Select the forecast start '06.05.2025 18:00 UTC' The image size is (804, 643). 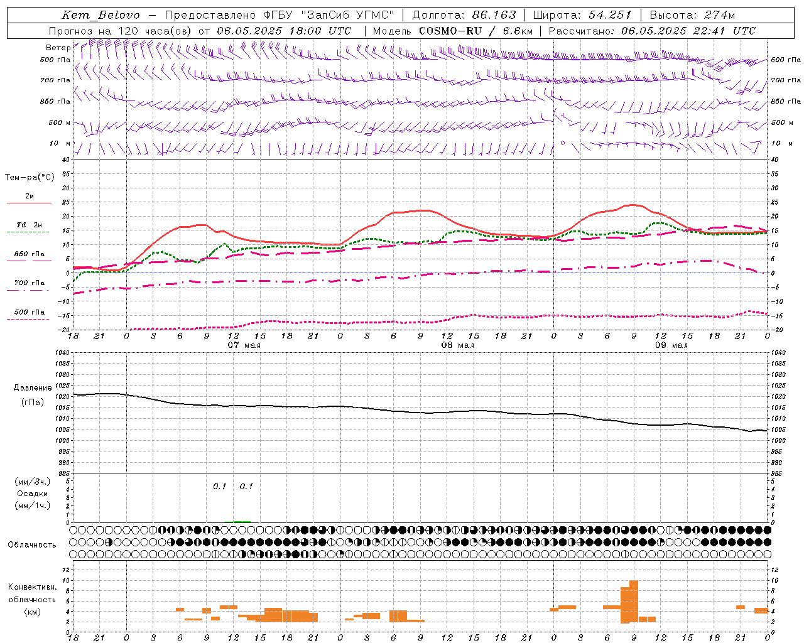pos(284,31)
